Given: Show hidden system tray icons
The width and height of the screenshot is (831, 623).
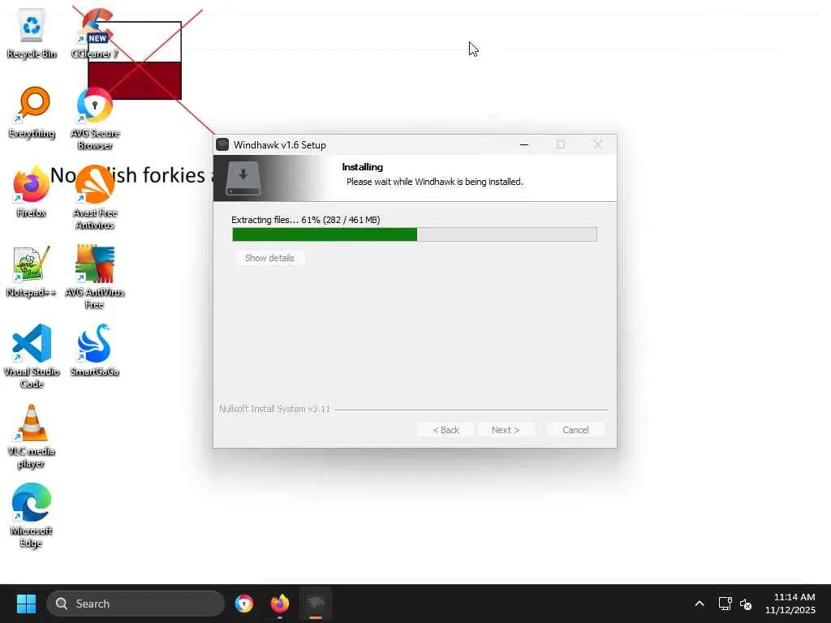Looking at the screenshot, I should (x=700, y=604).
